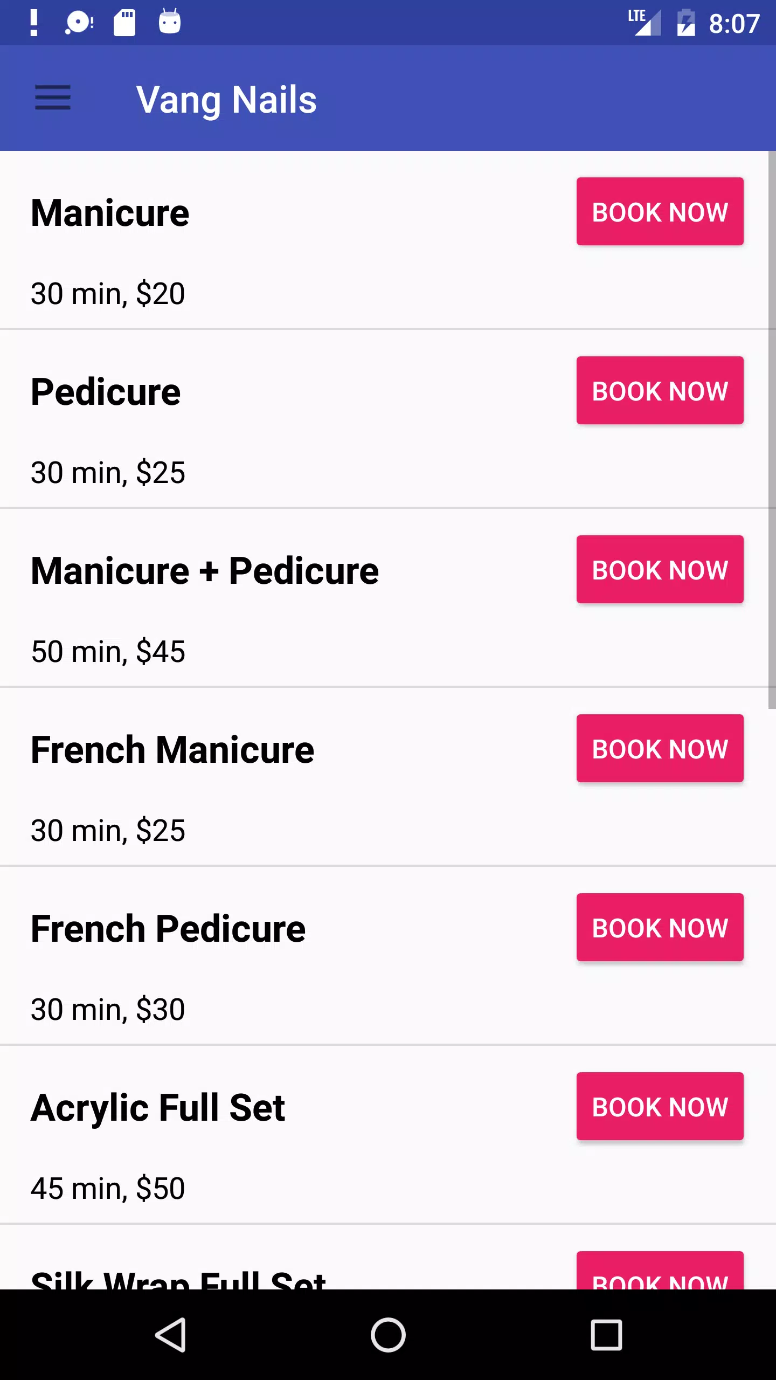Tap the French Pedicure 30 min, $30 details
776x1380 pixels.
pos(108,1009)
